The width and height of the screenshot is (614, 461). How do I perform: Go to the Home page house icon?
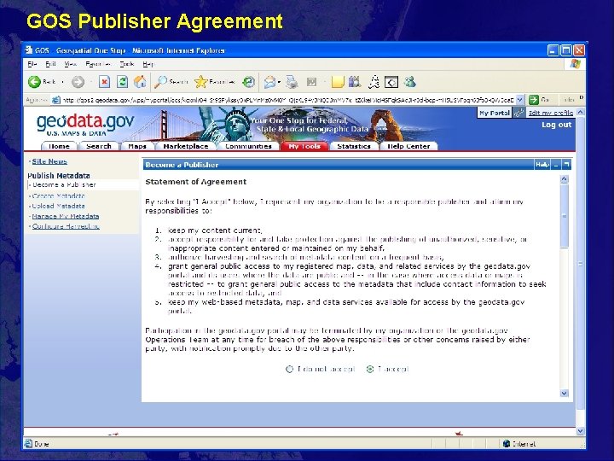pos(140,82)
